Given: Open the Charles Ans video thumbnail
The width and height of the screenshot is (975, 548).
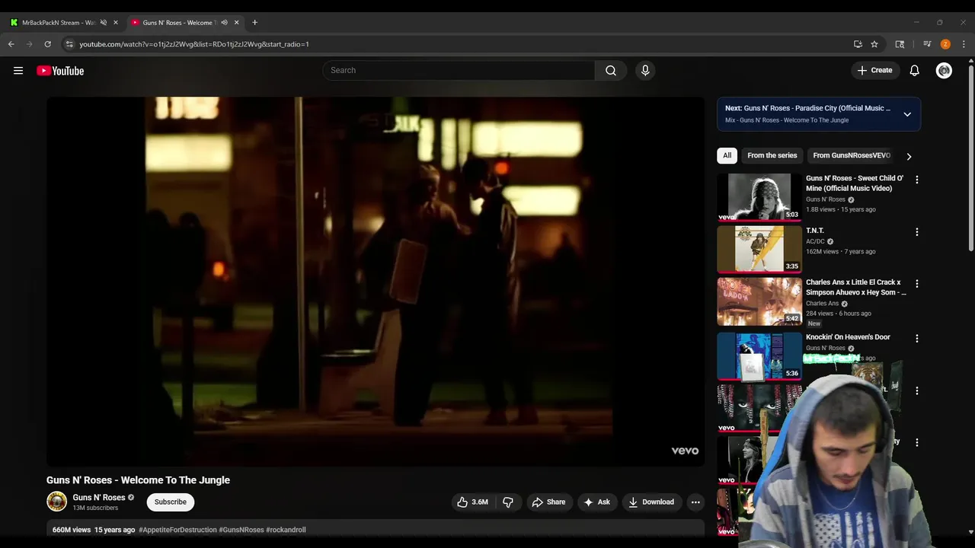Looking at the screenshot, I should [759, 301].
